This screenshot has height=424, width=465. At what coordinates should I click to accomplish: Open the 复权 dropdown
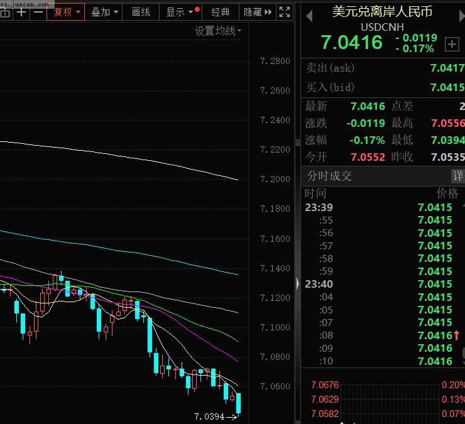tap(67, 12)
